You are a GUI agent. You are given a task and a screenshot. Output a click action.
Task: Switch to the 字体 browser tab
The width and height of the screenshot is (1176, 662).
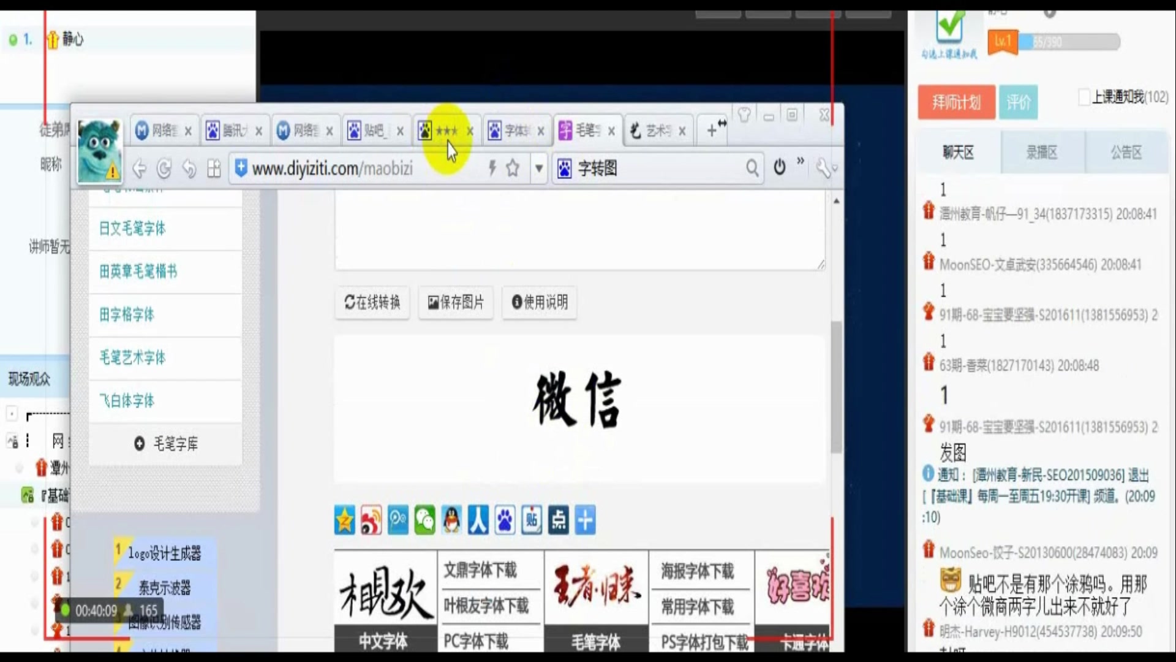click(x=516, y=131)
